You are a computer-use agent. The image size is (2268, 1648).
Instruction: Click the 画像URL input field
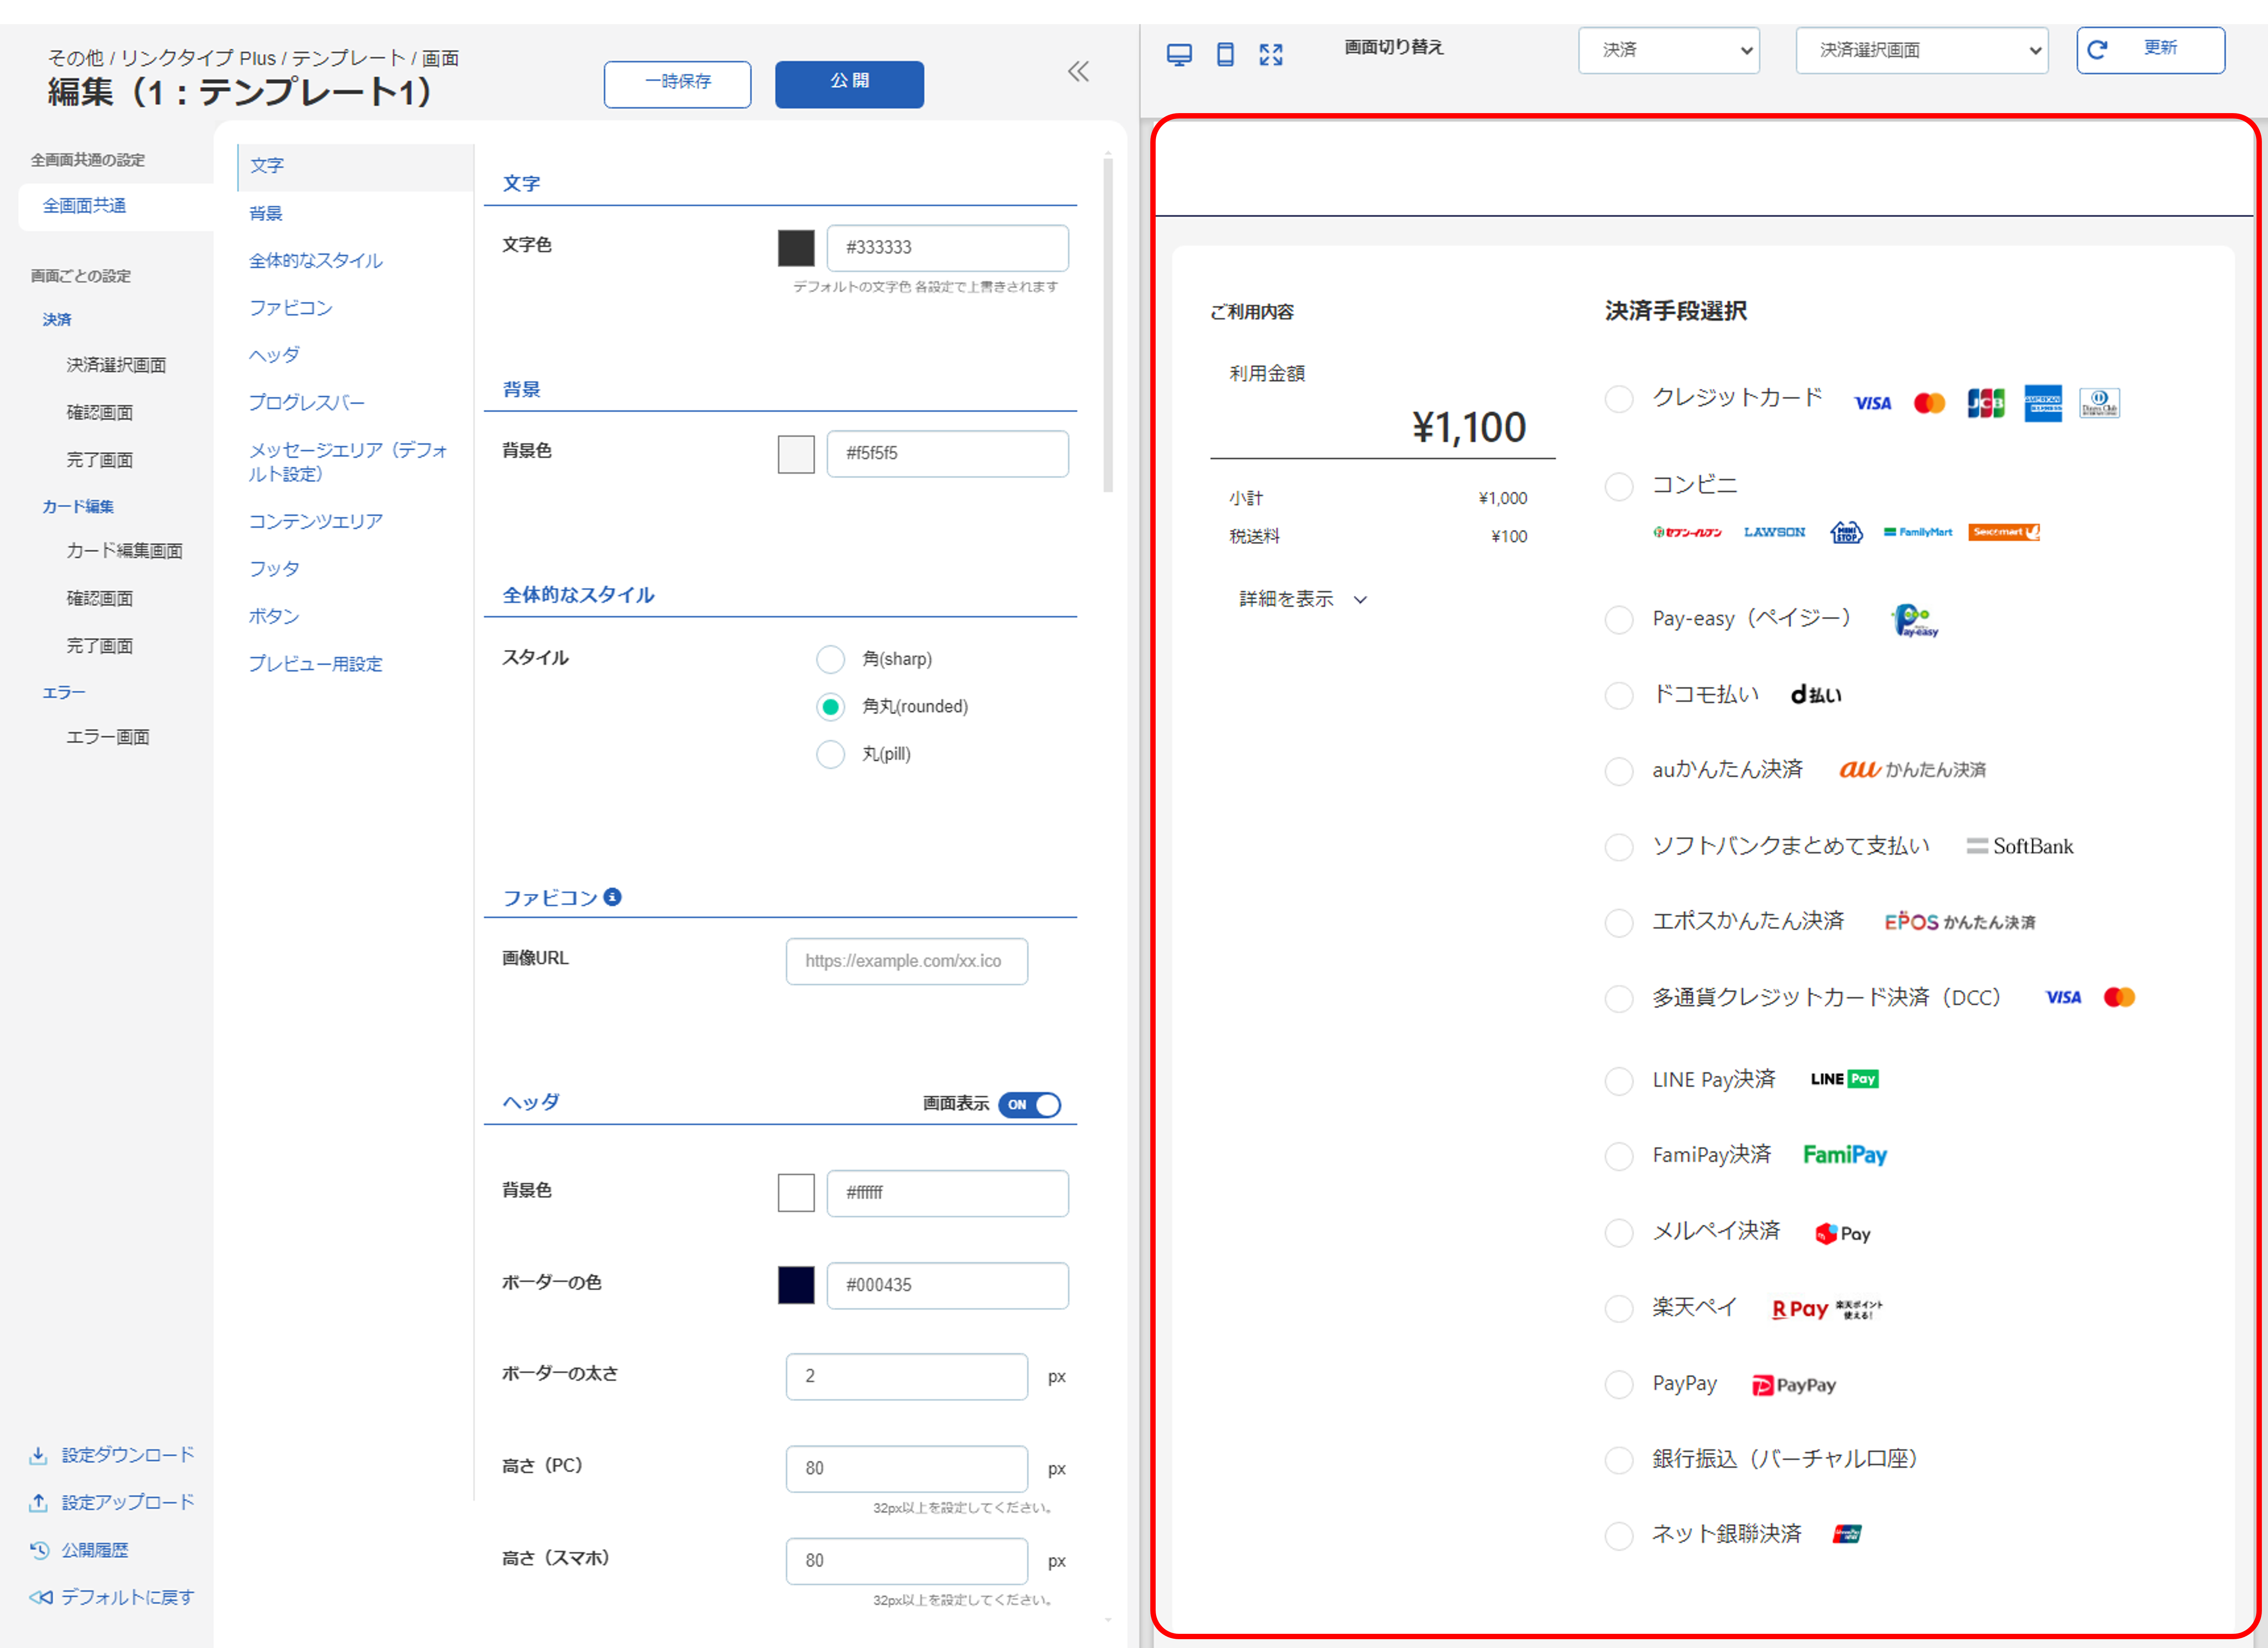point(906,961)
